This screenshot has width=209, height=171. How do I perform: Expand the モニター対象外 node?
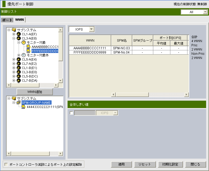[19, 55]
